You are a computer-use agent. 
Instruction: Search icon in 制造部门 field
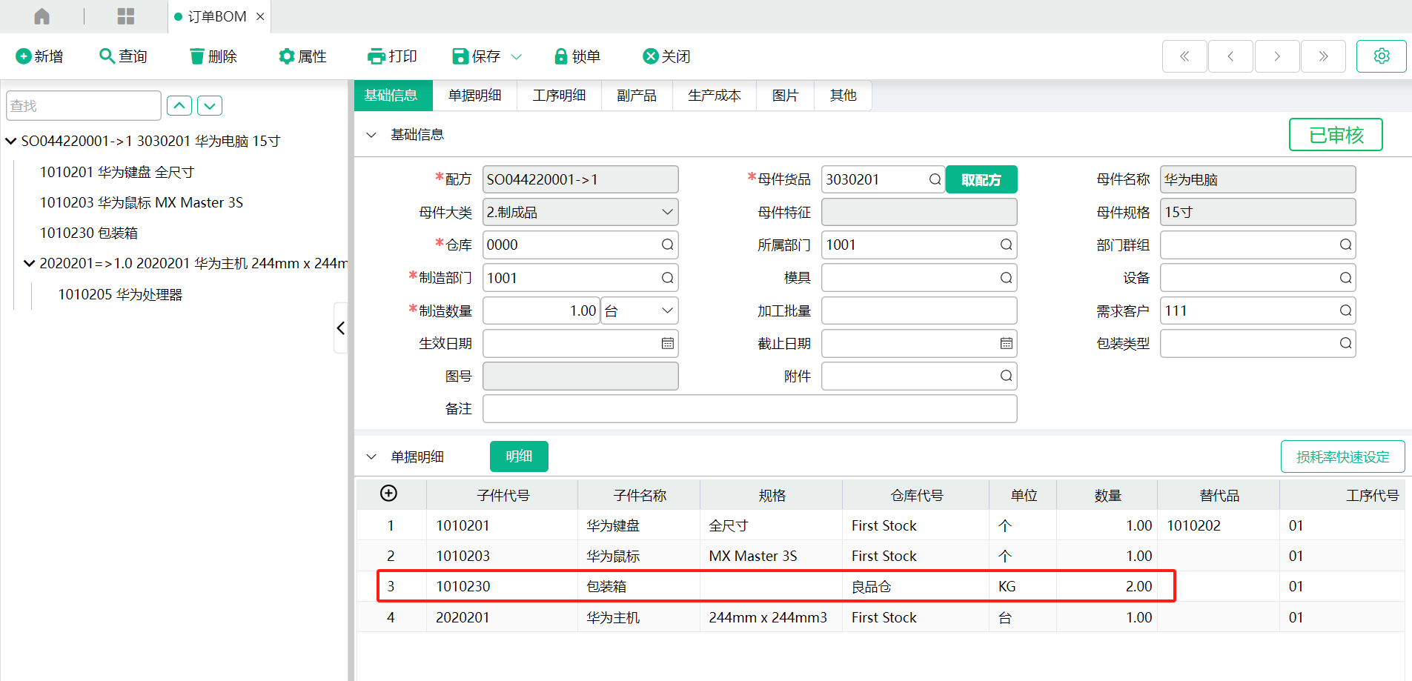coord(667,278)
